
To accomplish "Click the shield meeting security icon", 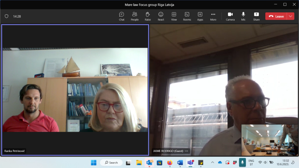I will [6, 16].
